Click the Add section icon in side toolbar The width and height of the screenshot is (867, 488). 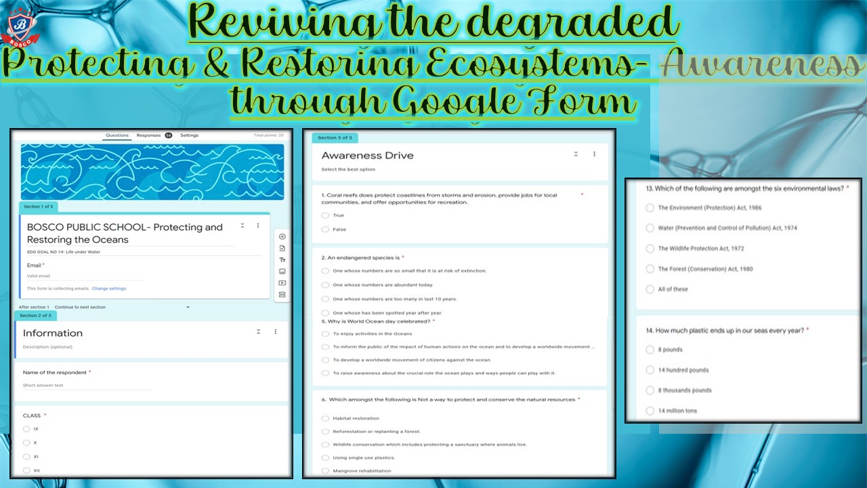click(x=282, y=295)
